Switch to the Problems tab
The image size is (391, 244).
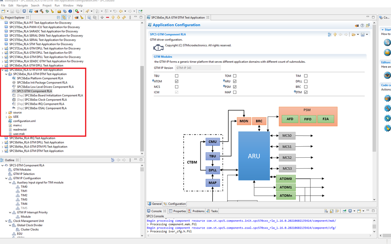coord(196,211)
